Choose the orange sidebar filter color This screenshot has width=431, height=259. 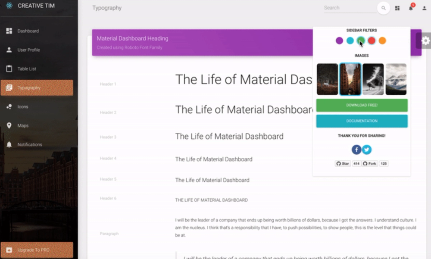[x=382, y=41]
